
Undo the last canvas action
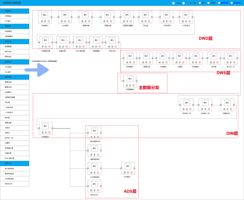point(191,3)
